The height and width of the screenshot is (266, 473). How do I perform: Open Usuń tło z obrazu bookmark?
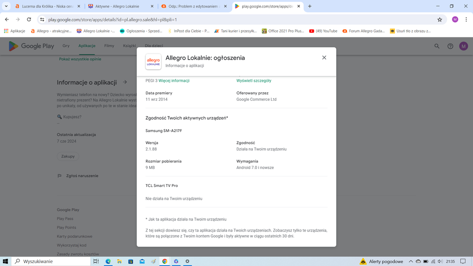point(410,31)
